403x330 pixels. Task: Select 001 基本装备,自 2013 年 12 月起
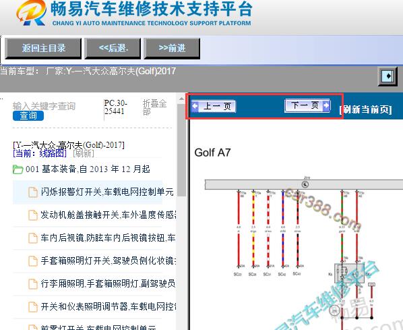pyautogui.click(x=88, y=169)
